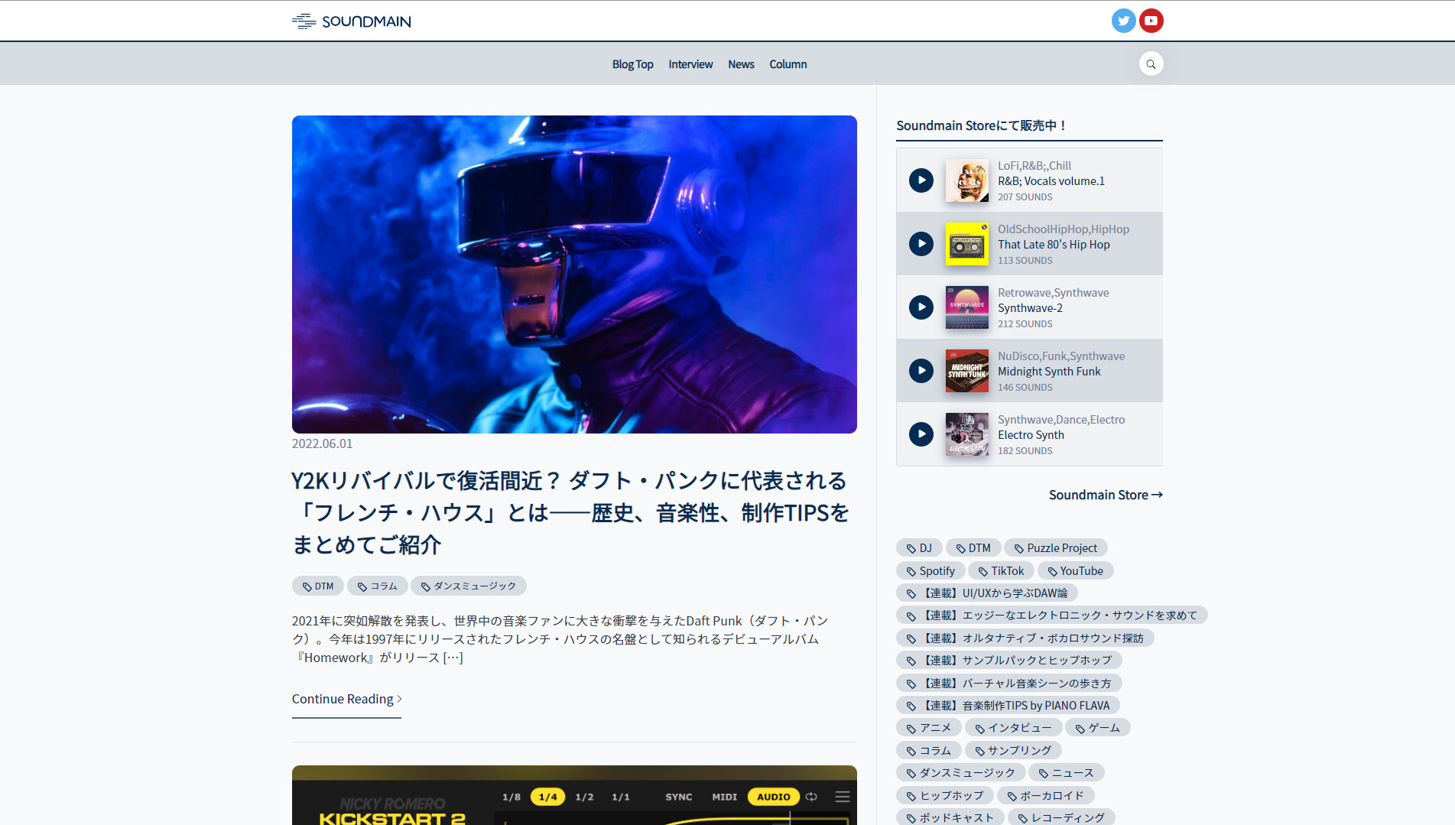
Task: Filter by the ポッドキャスト tag
Action: 950,817
